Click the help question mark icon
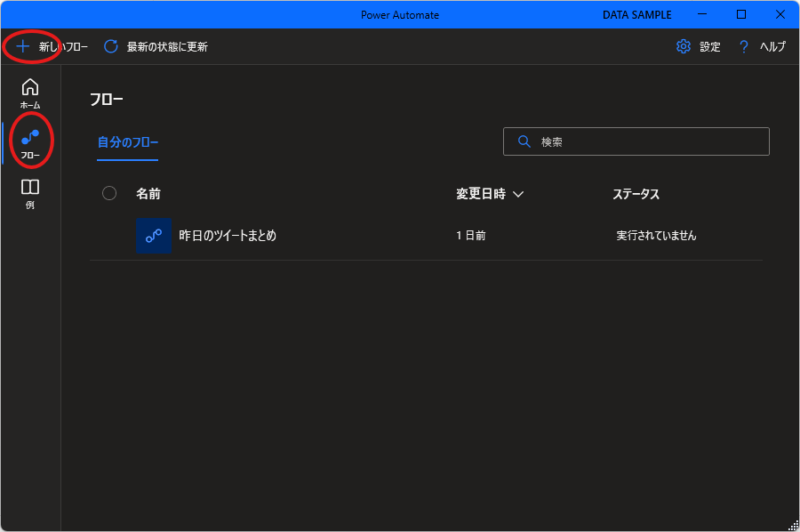 (743, 47)
